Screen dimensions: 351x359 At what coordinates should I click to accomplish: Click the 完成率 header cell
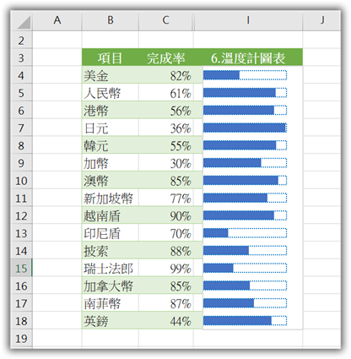[166, 57]
